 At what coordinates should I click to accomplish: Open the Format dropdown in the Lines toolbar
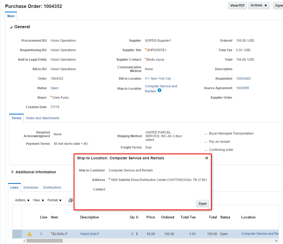(54, 200)
